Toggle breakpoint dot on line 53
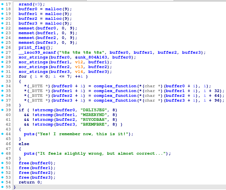The height and width of the screenshot is (190, 226). click(x=2, y=177)
